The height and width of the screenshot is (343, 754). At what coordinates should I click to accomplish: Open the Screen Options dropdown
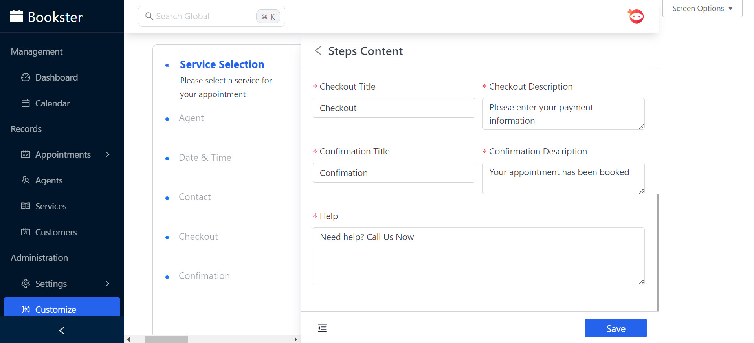tap(702, 9)
